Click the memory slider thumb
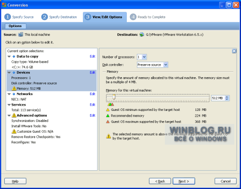 click(x=114, y=97)
